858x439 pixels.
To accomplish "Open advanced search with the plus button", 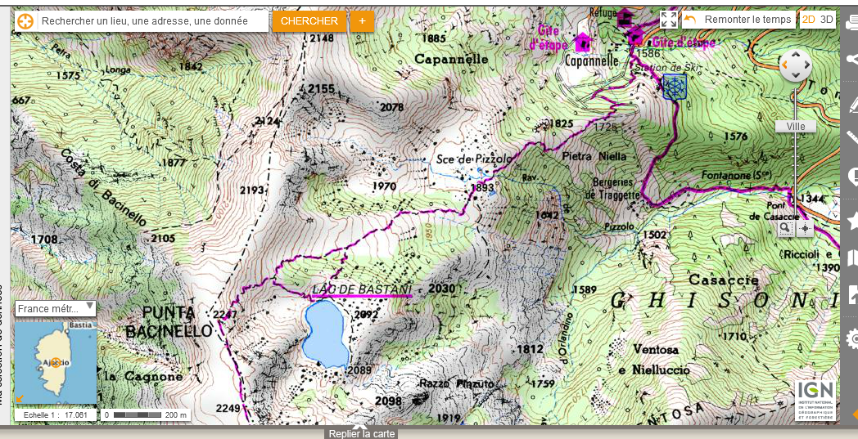I will coord(362,21).
